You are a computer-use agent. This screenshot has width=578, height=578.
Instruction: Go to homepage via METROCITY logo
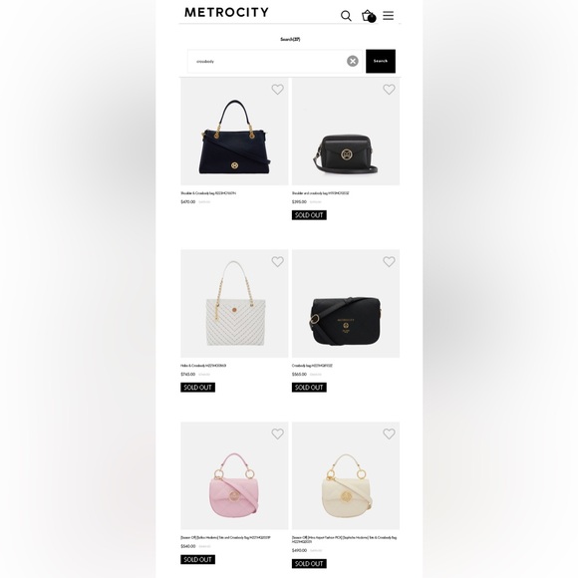[x=226, y=13]
